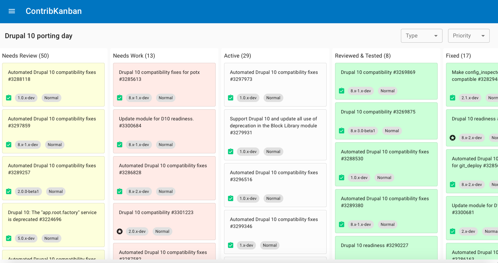Click the 2.0.0-beta1 version chip
The width and height of the screenshot is (498, 263).
[28, 192]
